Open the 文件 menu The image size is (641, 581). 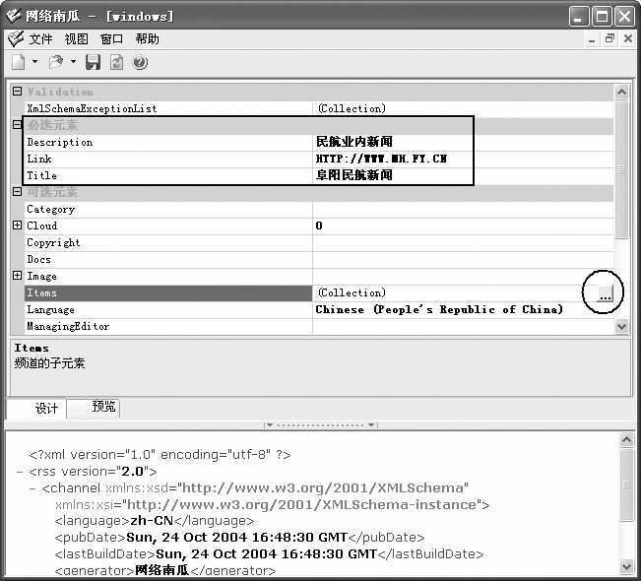pyautogui.click(x=40, y=39)
